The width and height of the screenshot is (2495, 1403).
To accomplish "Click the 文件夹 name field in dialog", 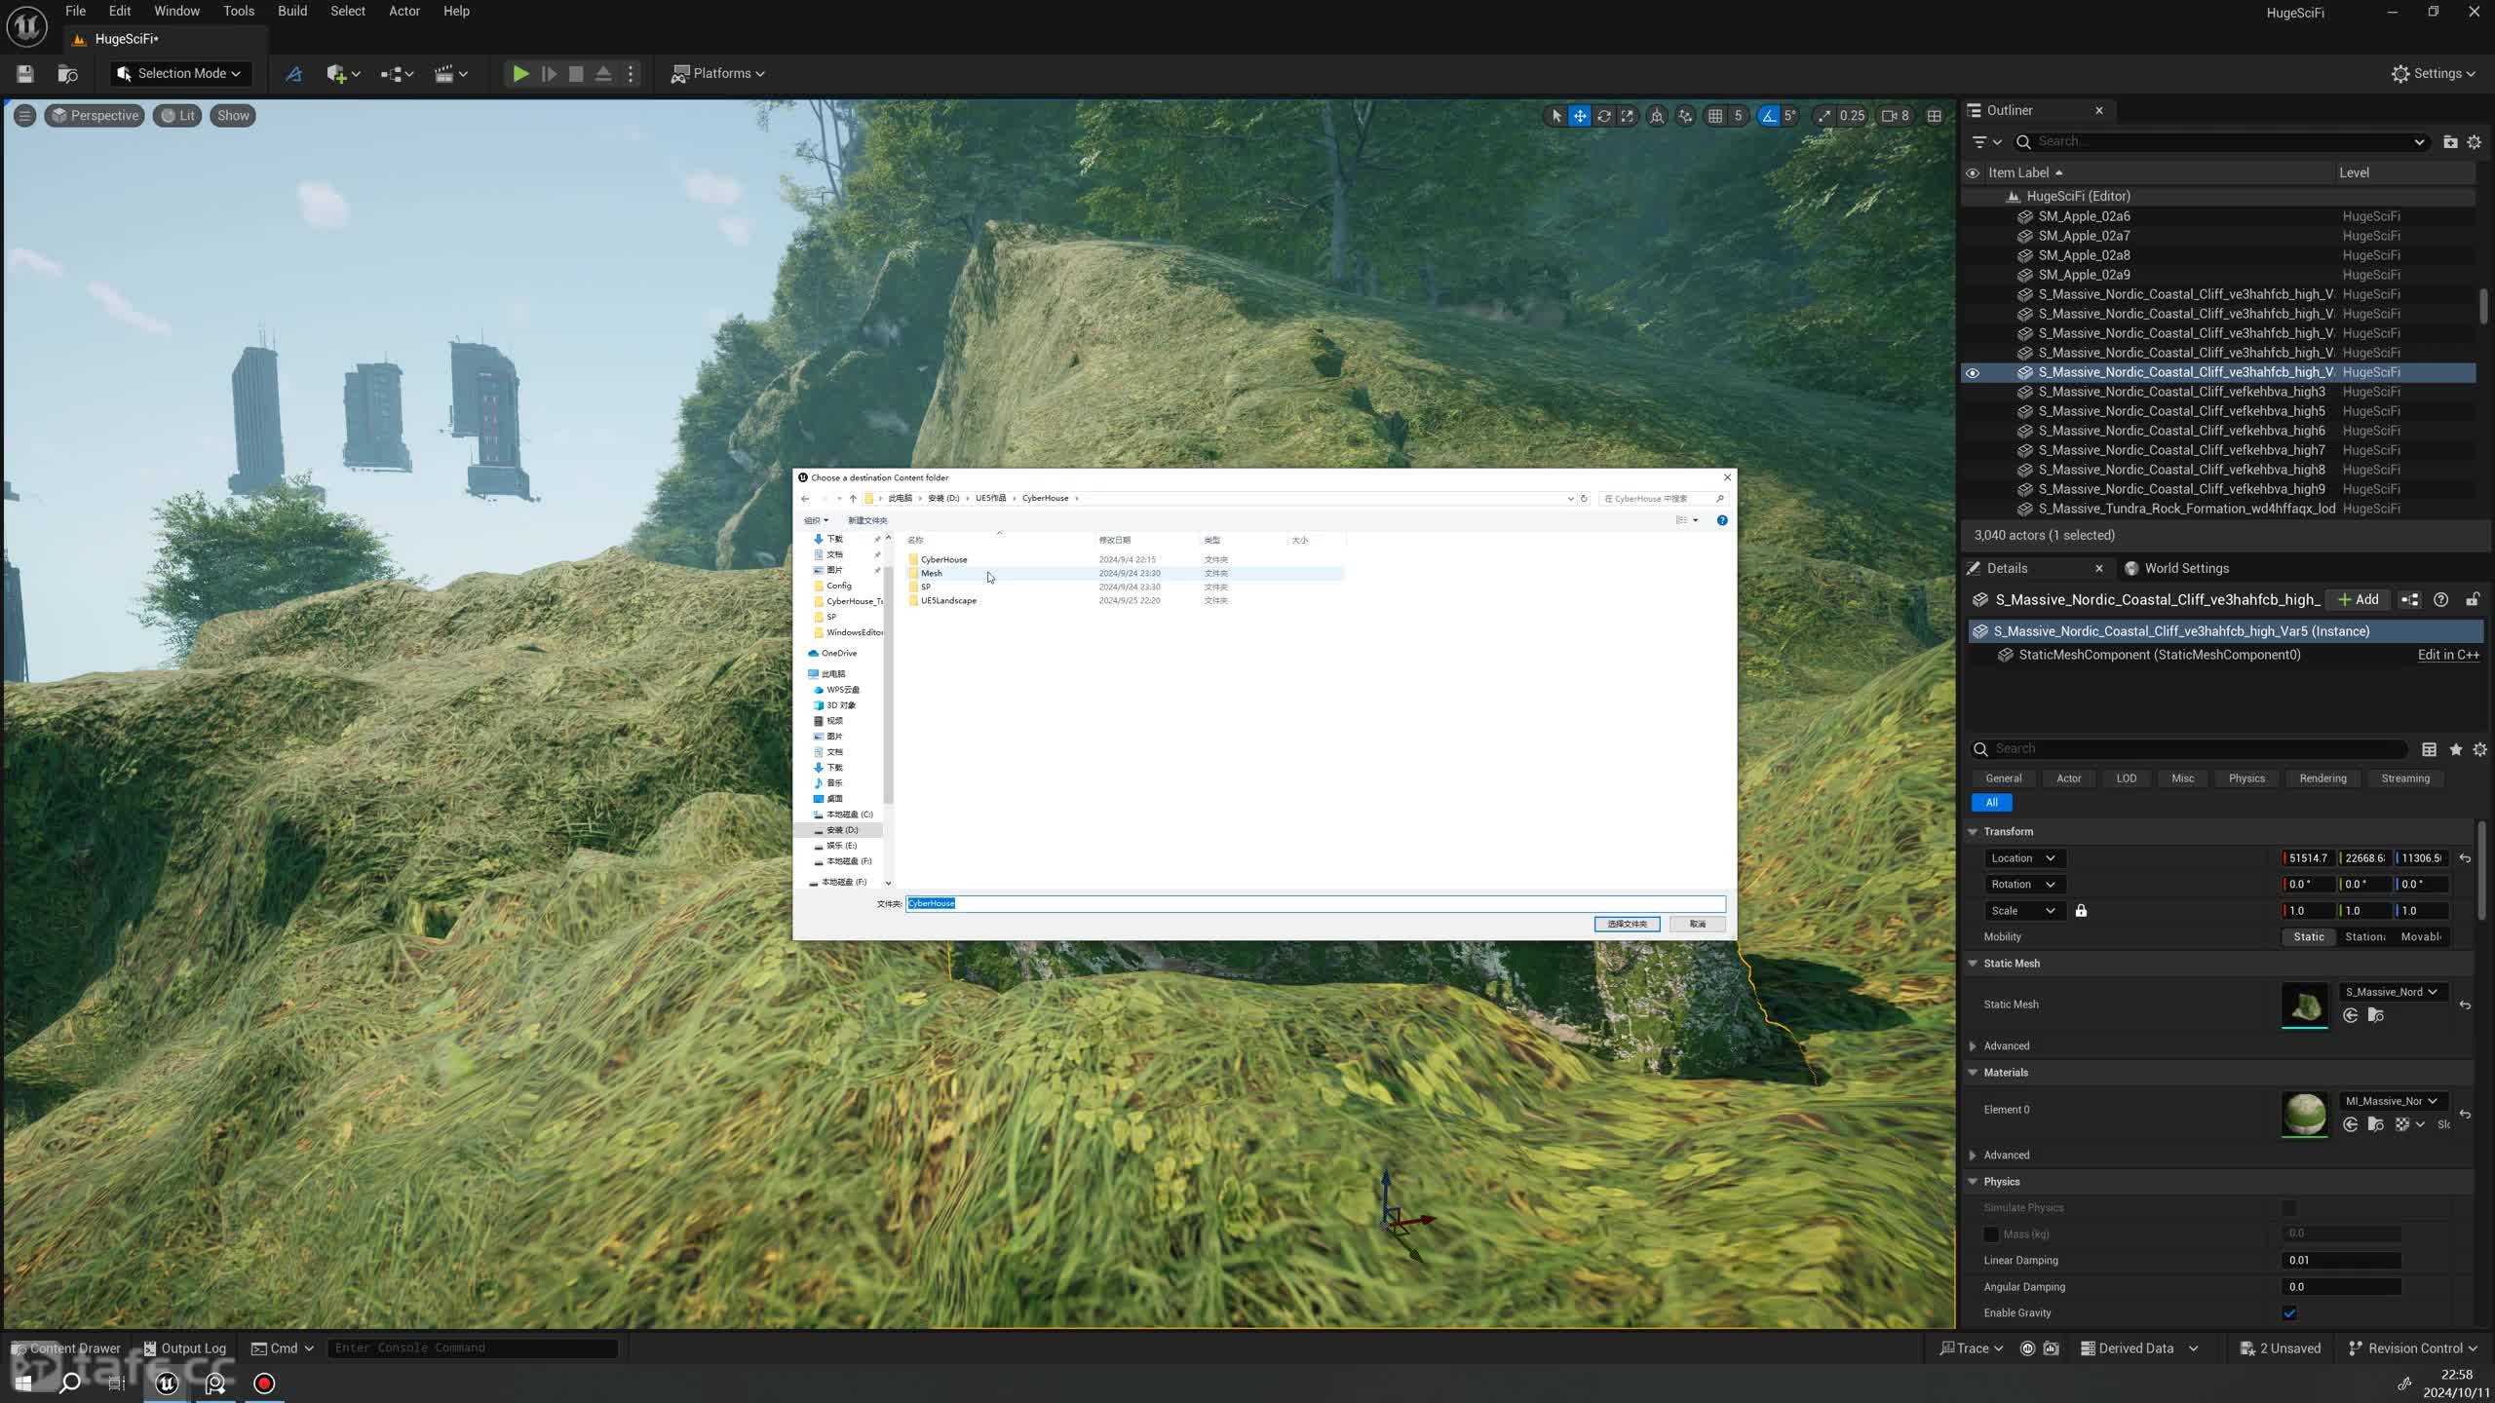I will 1315,903.
